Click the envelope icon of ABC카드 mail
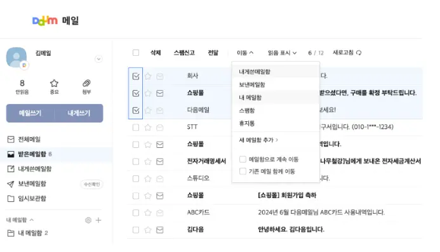 pyautogui.click(x=160, y=213)
